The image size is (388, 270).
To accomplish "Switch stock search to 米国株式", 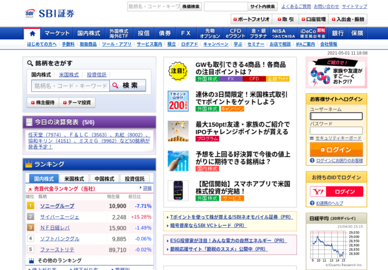I will 69,75.
